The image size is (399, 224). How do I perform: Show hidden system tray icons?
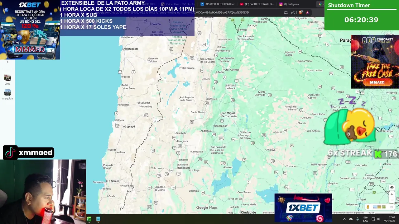(344, 219)
